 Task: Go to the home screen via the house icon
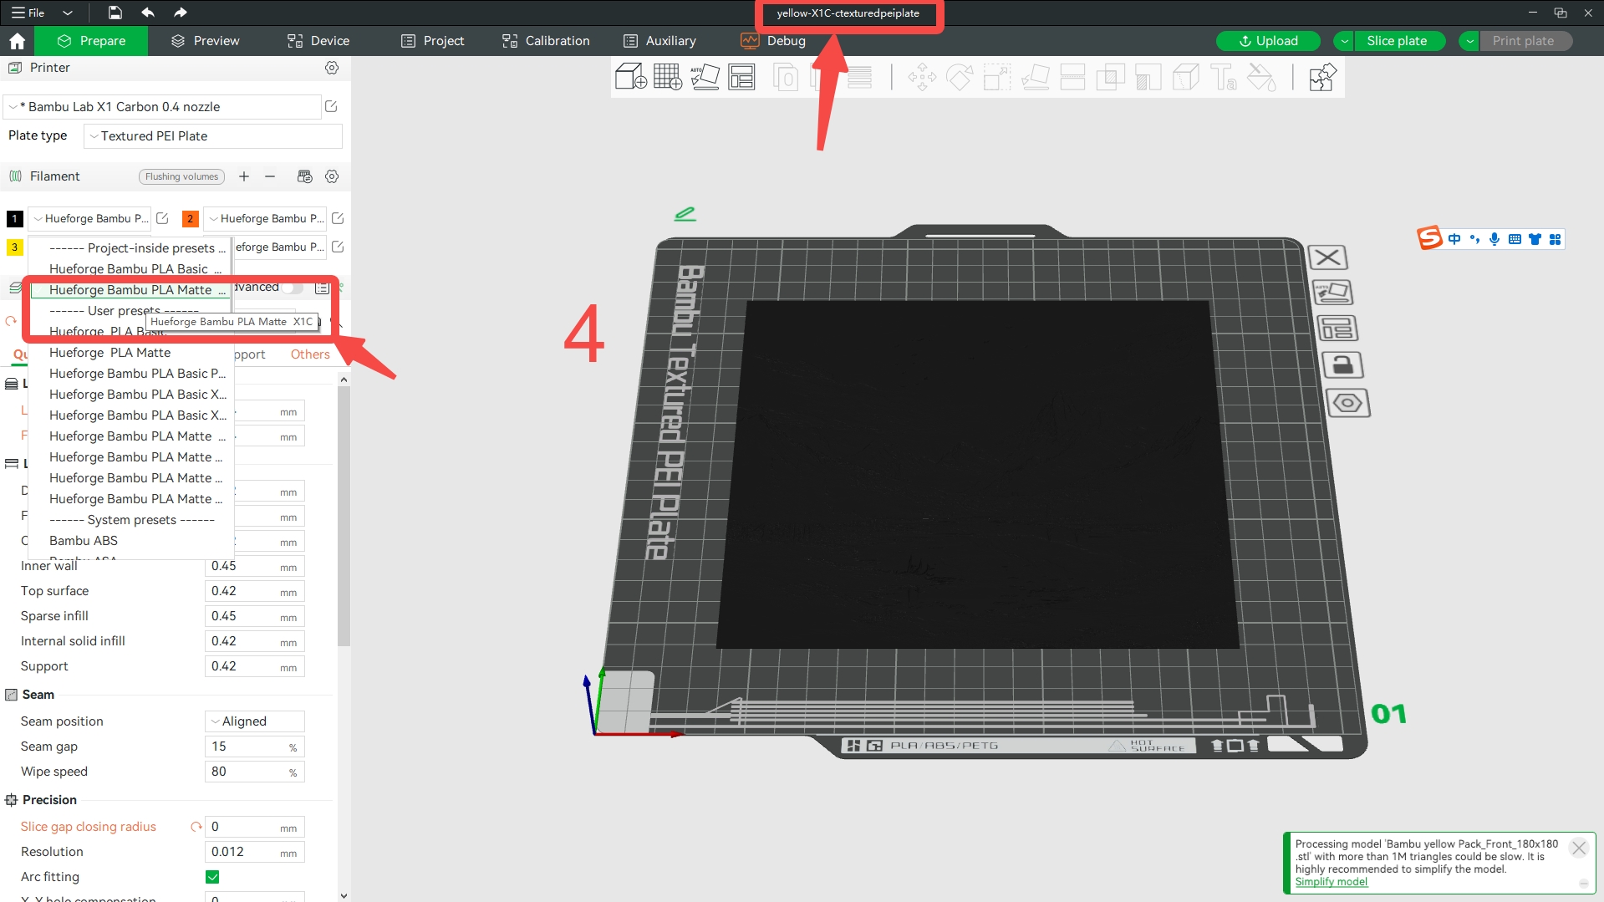pyautogui.click(x=17, y=41)
